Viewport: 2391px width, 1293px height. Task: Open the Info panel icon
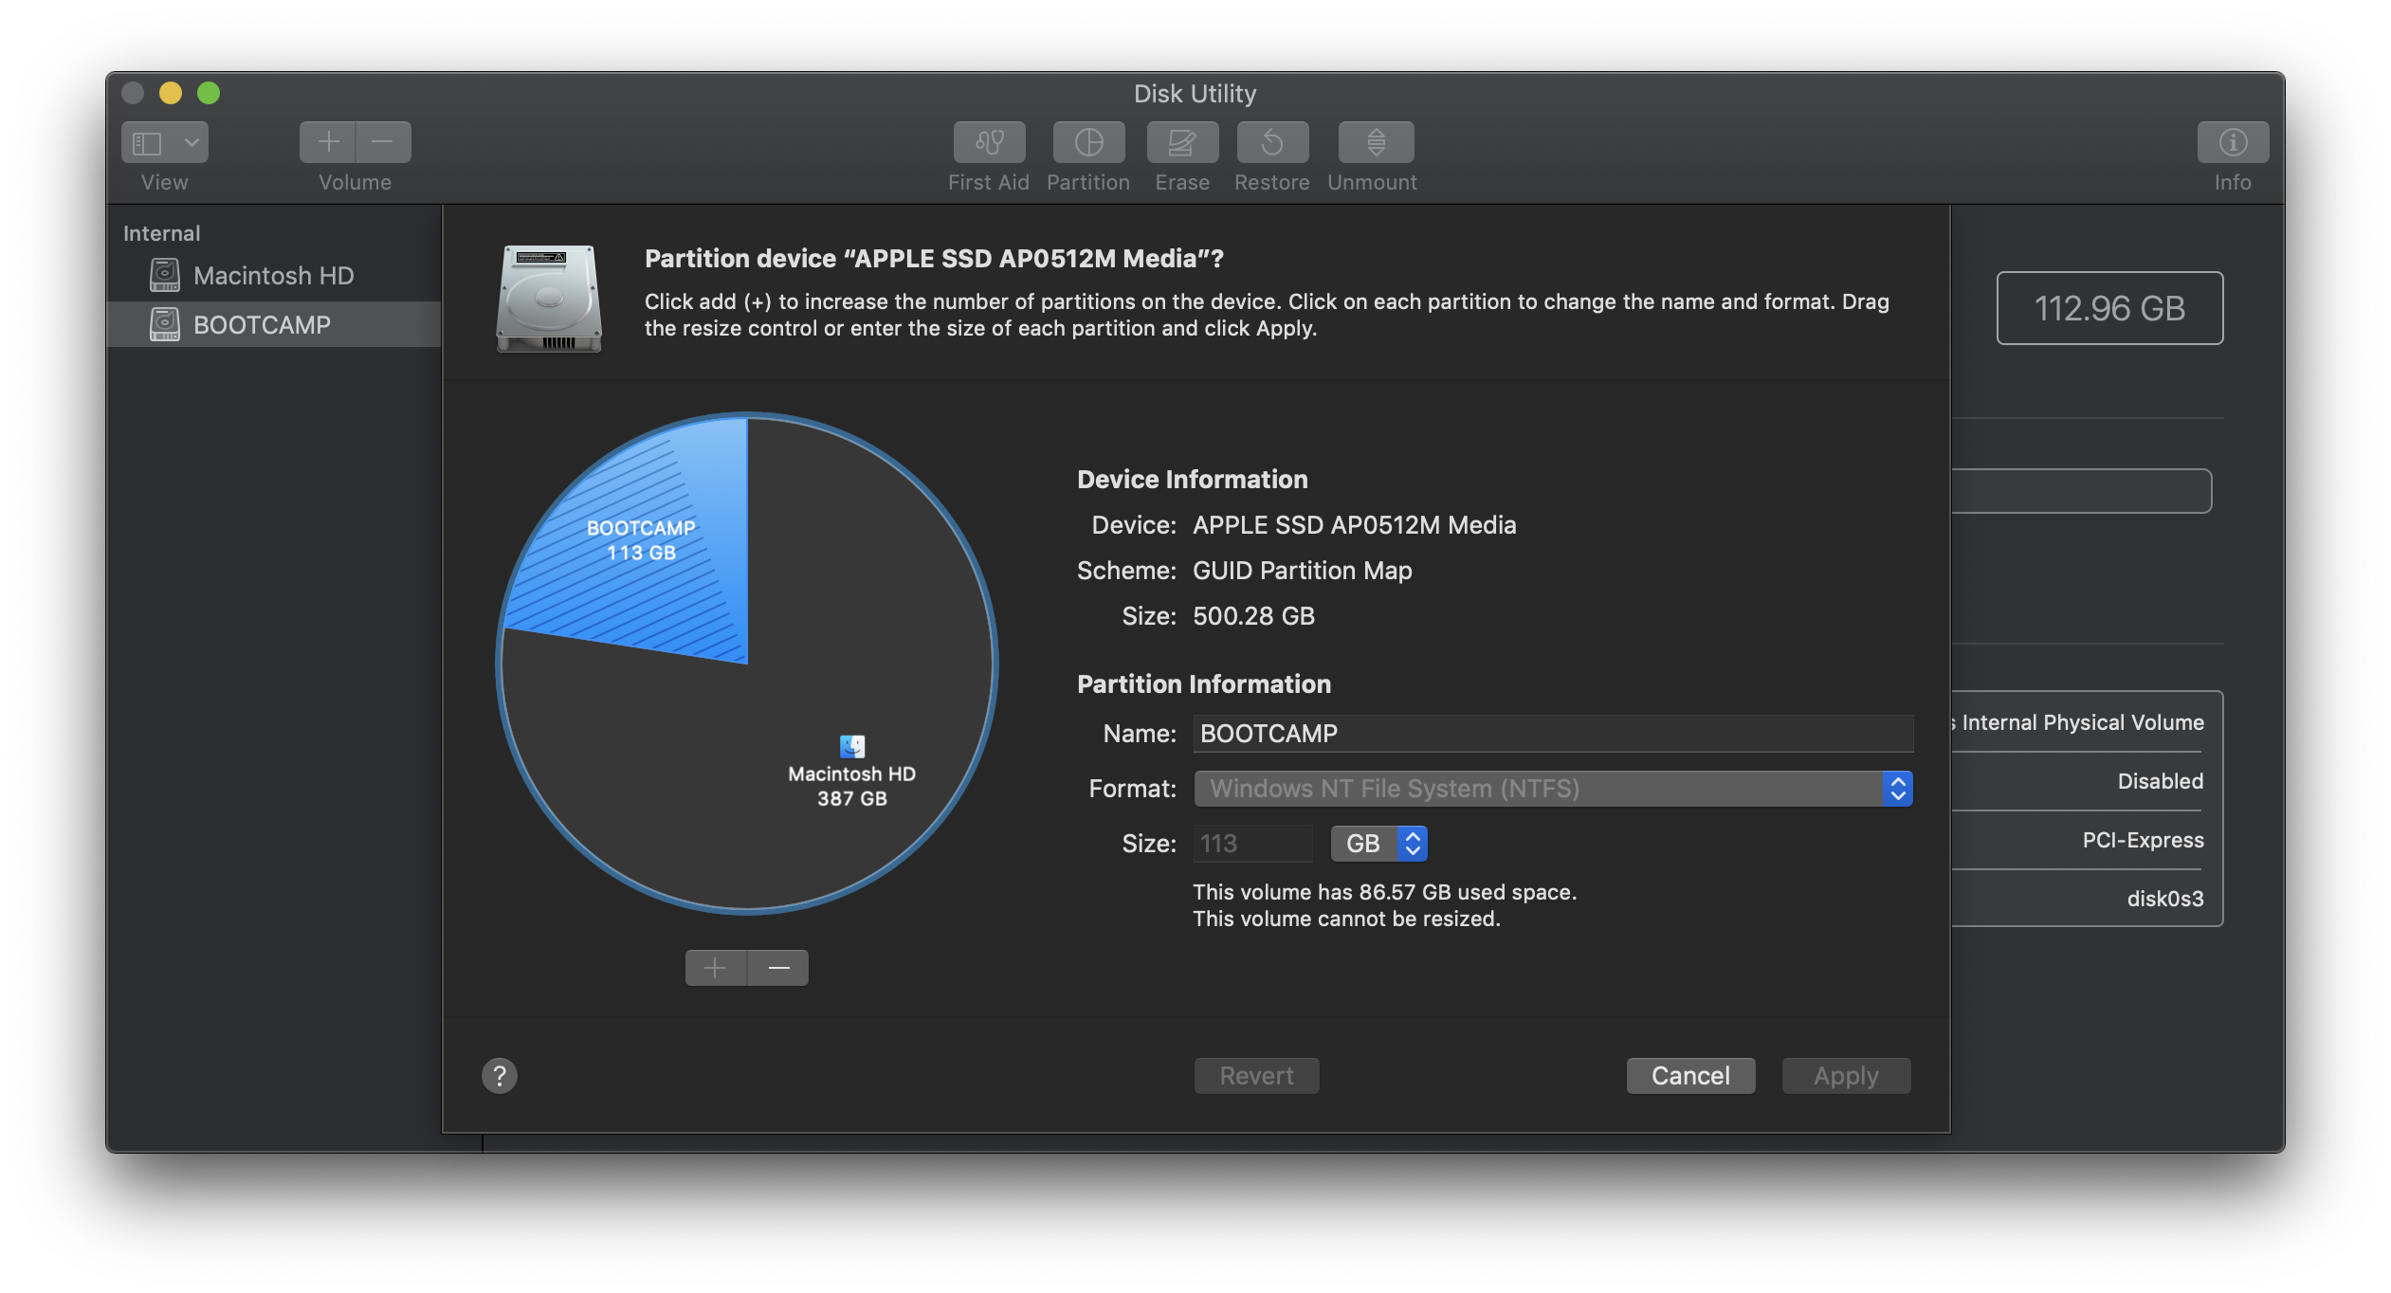[2233, 142]
